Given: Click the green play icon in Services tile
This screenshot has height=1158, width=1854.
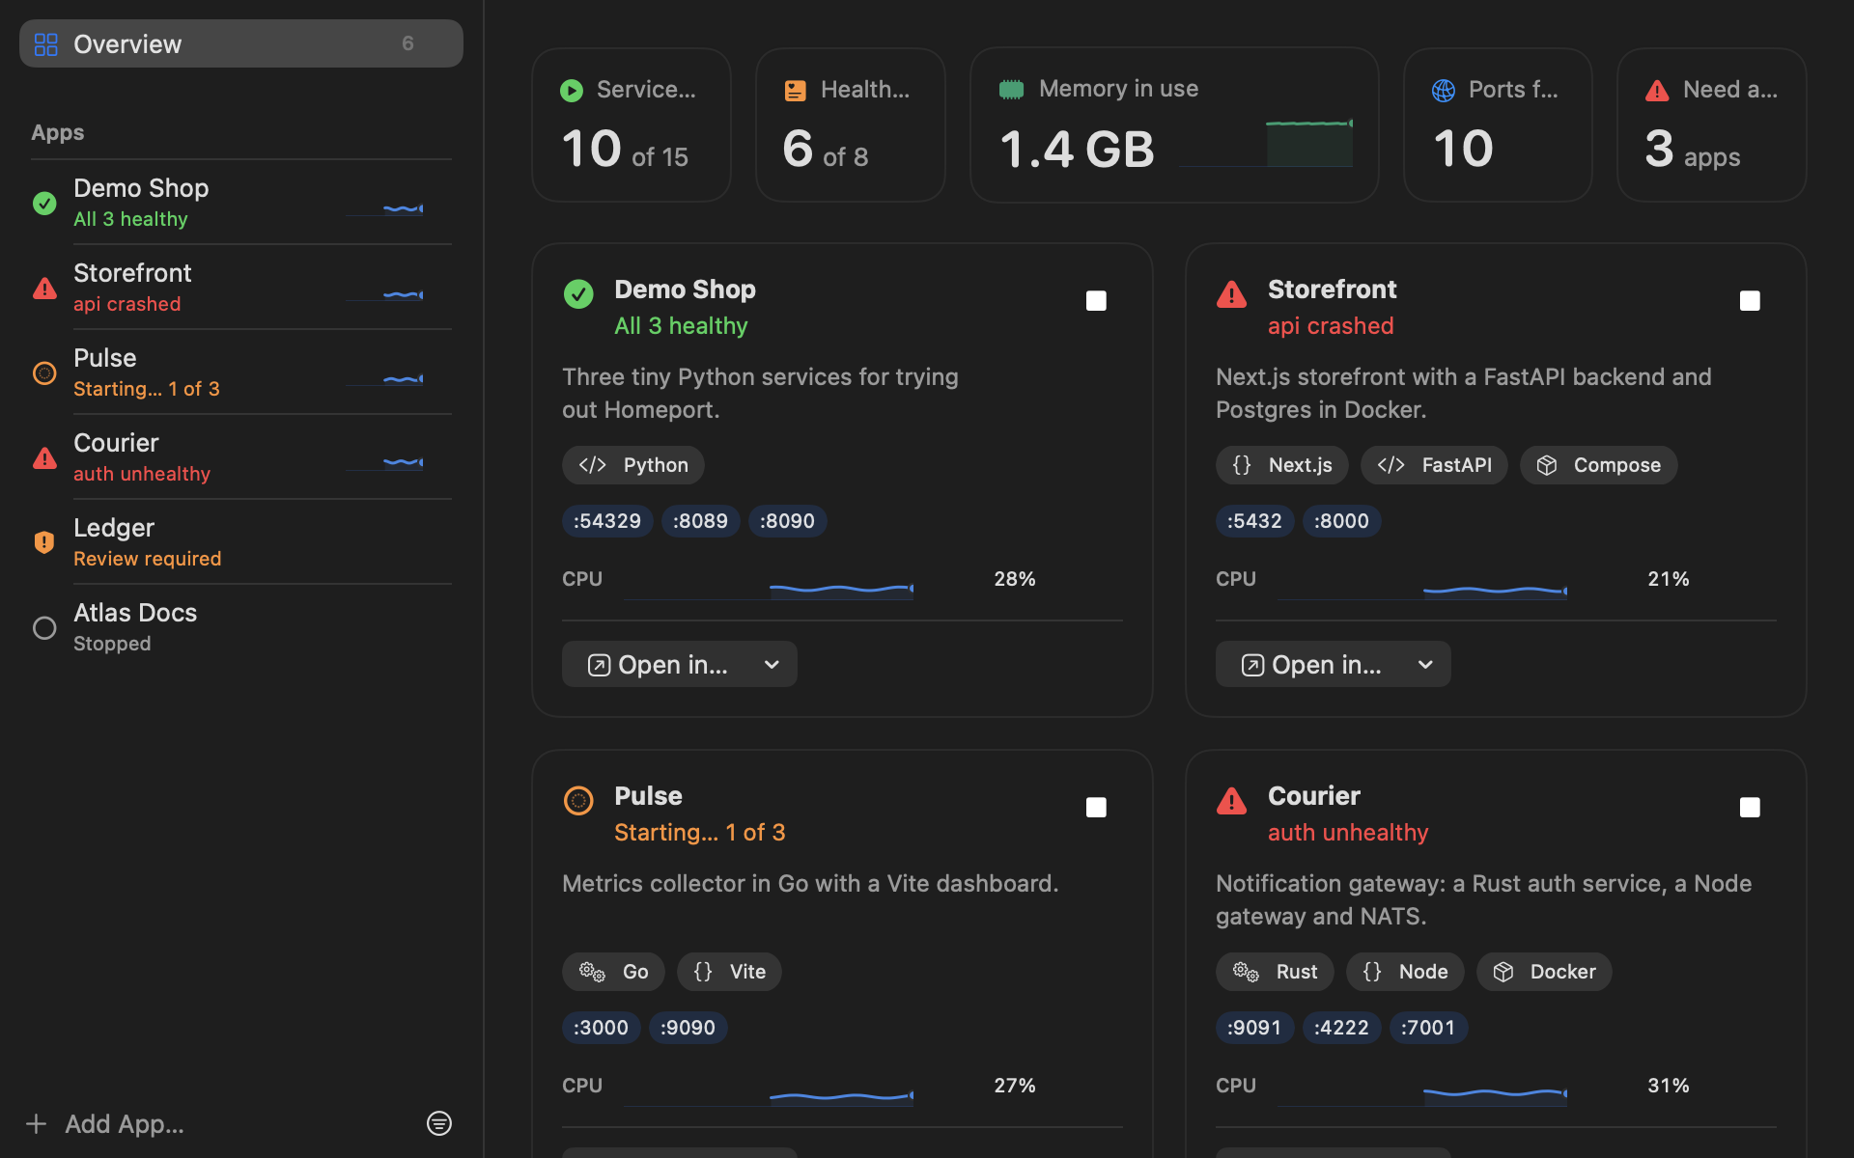Looking at the screenshot, I should tap(572, 91).
